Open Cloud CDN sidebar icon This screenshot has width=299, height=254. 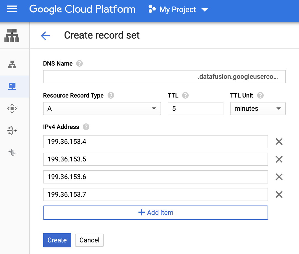(x=12, y=109)
